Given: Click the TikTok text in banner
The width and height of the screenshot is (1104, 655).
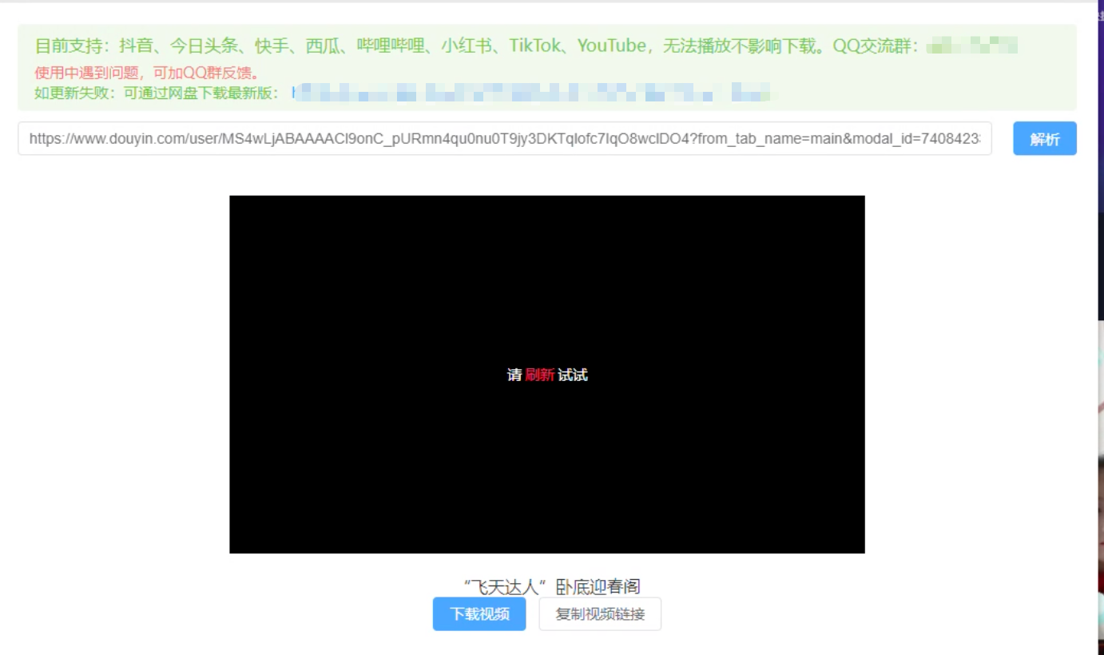Looking at the screenshot, I should coord(535,46).
